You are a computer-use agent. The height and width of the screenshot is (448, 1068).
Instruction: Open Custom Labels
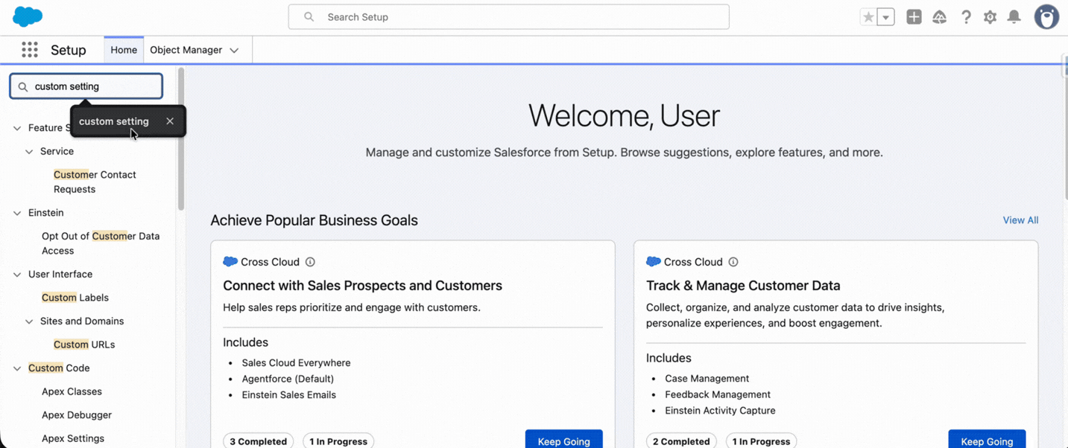[x=75, y=298]
